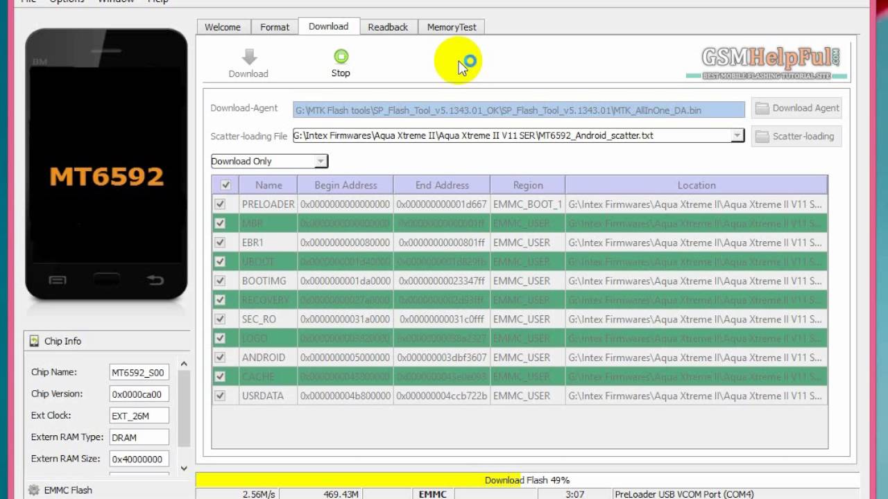
Task: Click the Name column header
Action: (x=268, y=185)
